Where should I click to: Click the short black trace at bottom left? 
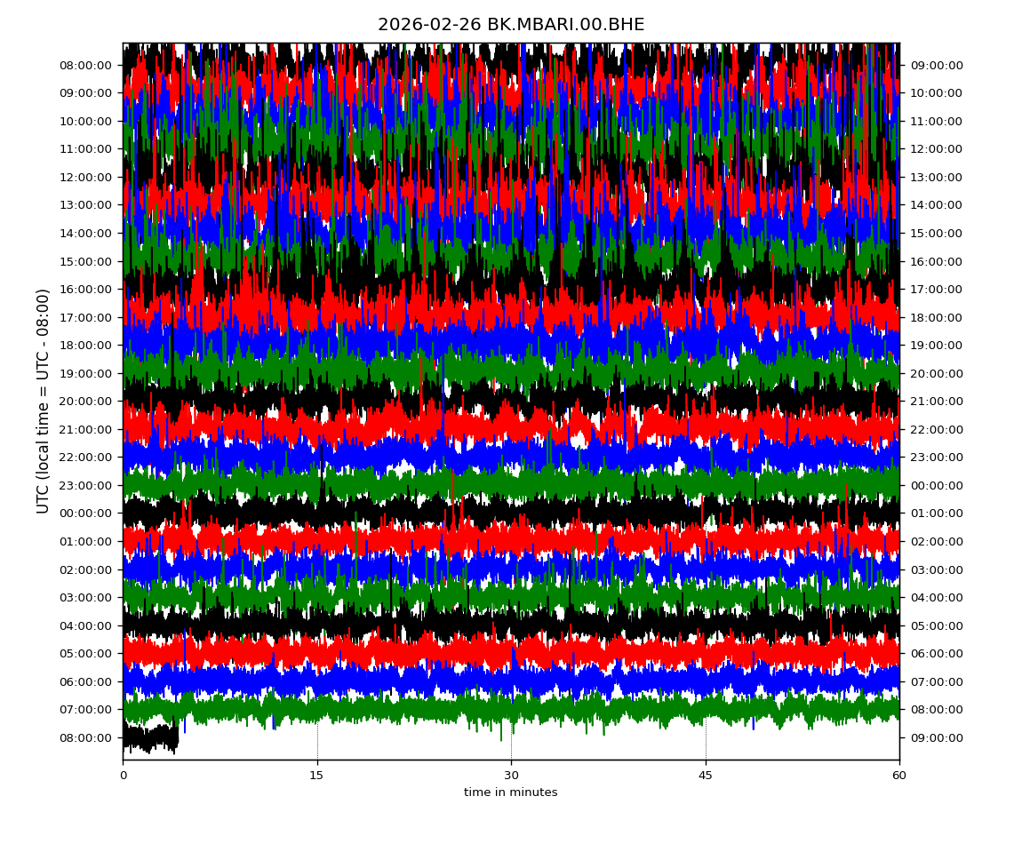tap(149, 737)
